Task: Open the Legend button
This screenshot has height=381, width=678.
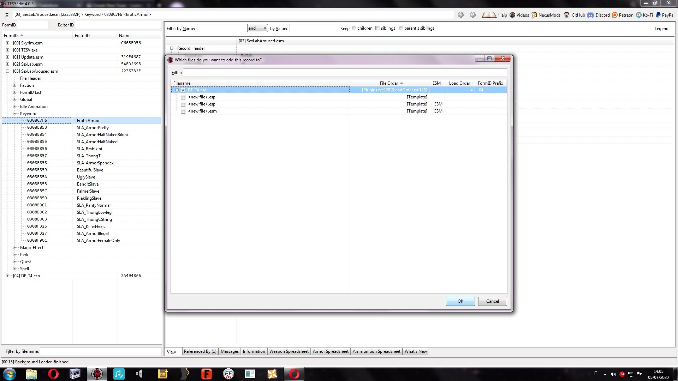Action: pos(661,29)
